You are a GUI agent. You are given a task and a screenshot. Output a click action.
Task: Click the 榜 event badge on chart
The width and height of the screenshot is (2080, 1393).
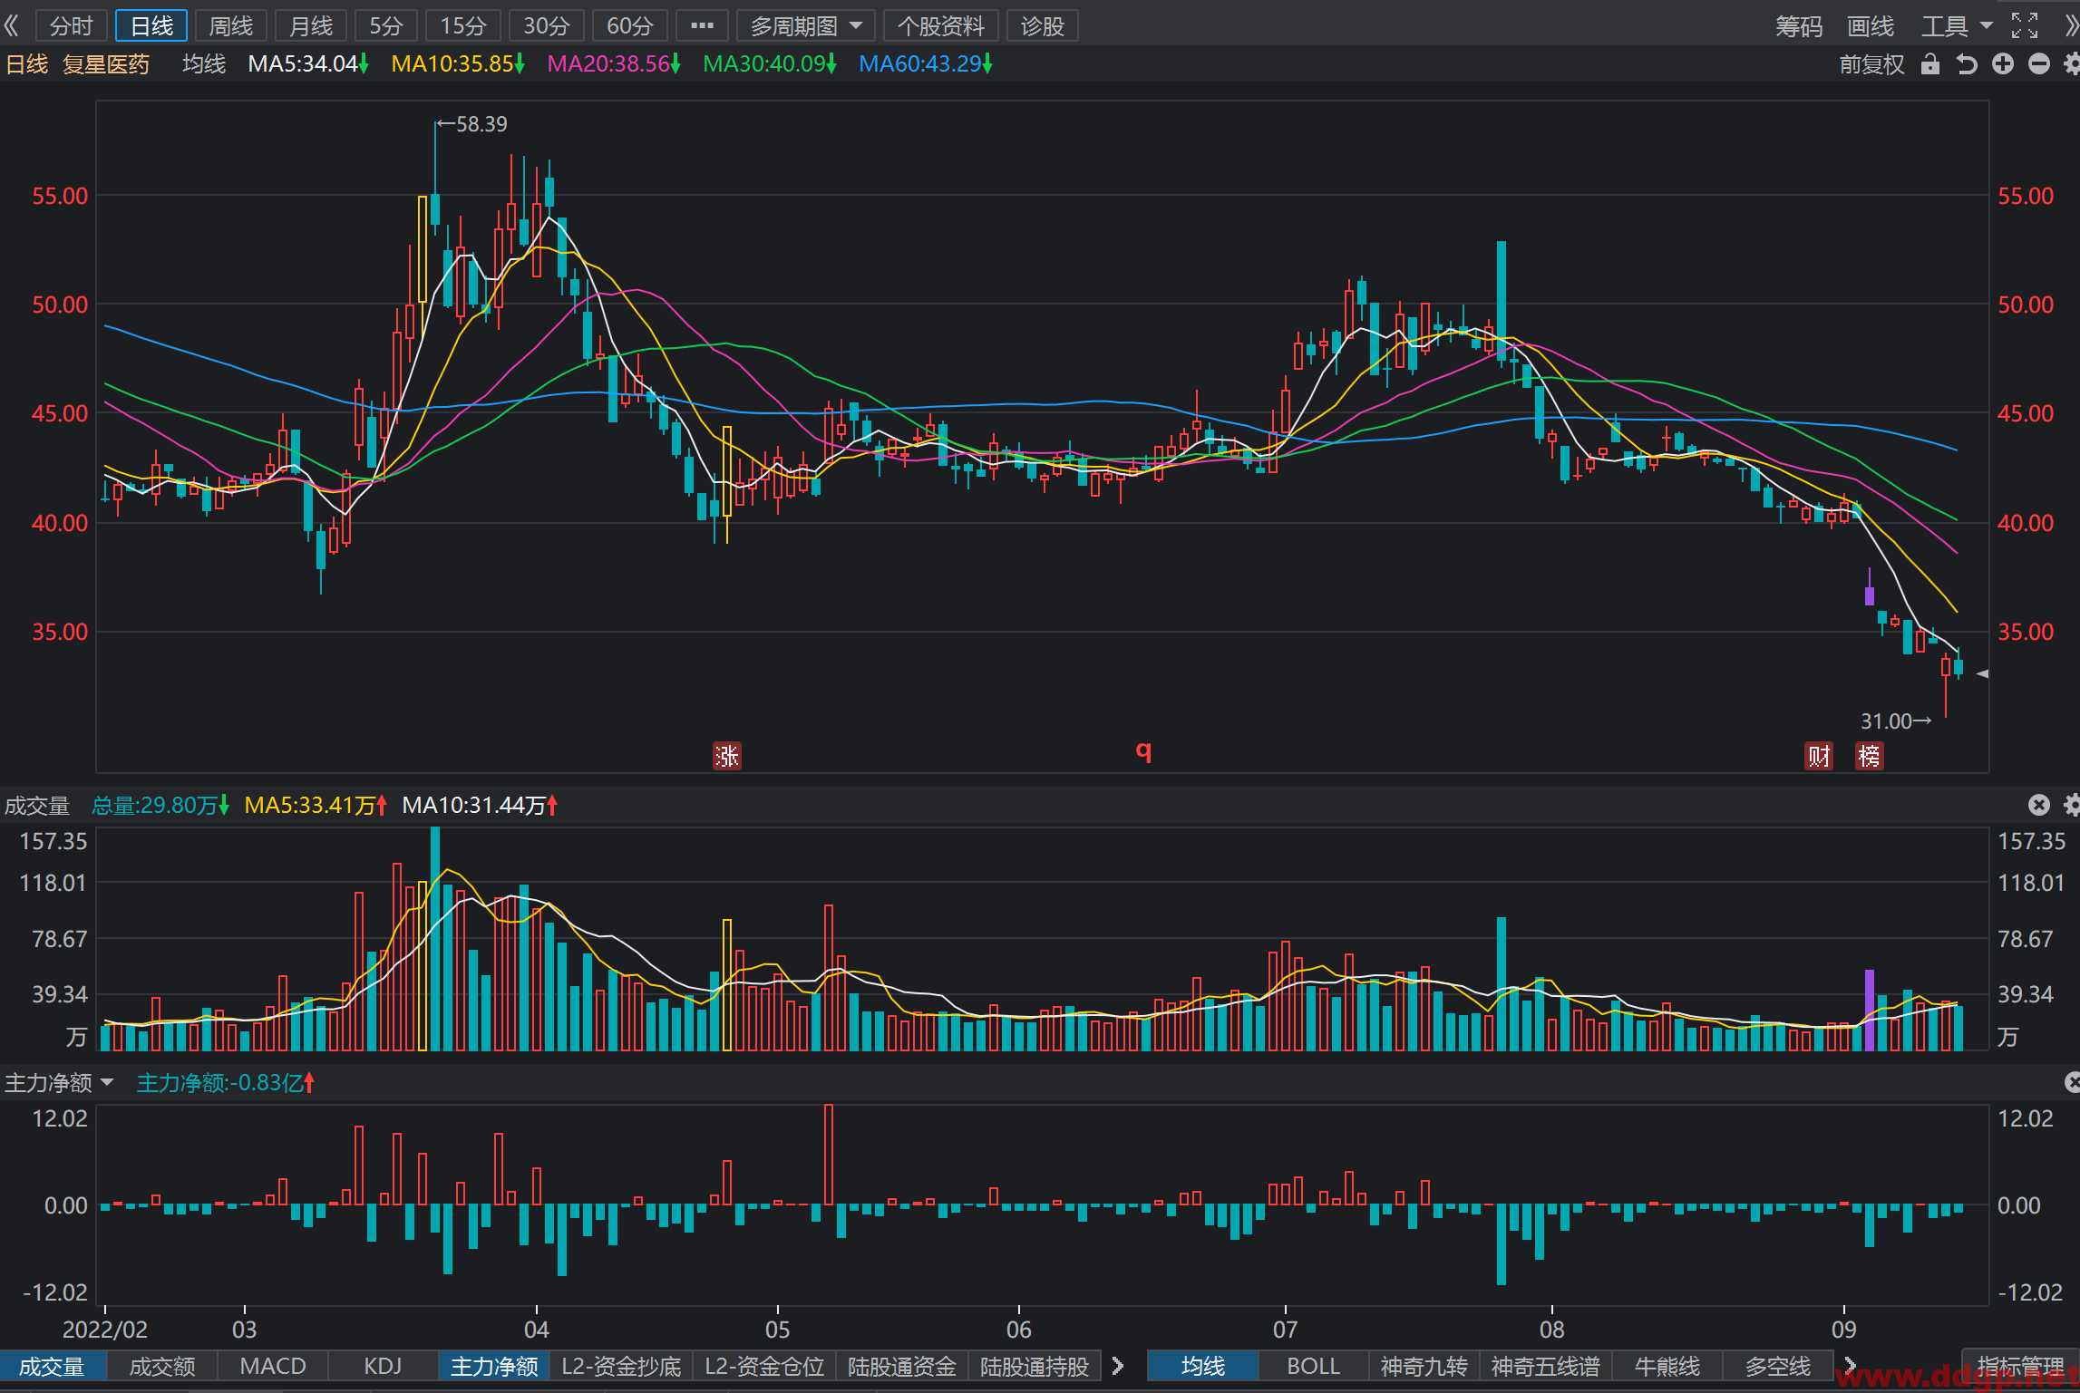click(1870, 756)
